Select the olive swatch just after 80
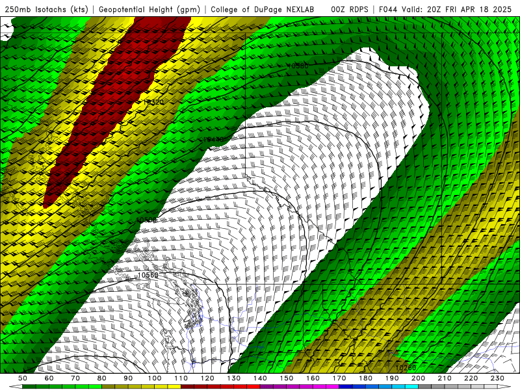 click(x=109, y=387)
